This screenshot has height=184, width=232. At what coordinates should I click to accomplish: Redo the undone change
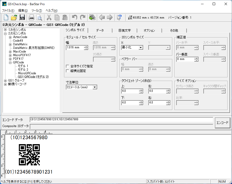pos(82,17)
